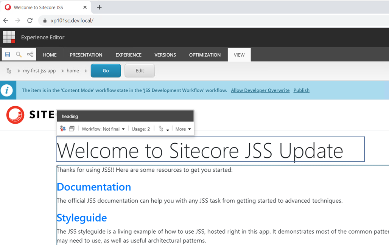This screenshot has height=245, width=389.
Task: Open the More dropdown in heading toolbar
Action: click(x=183, y=129)
